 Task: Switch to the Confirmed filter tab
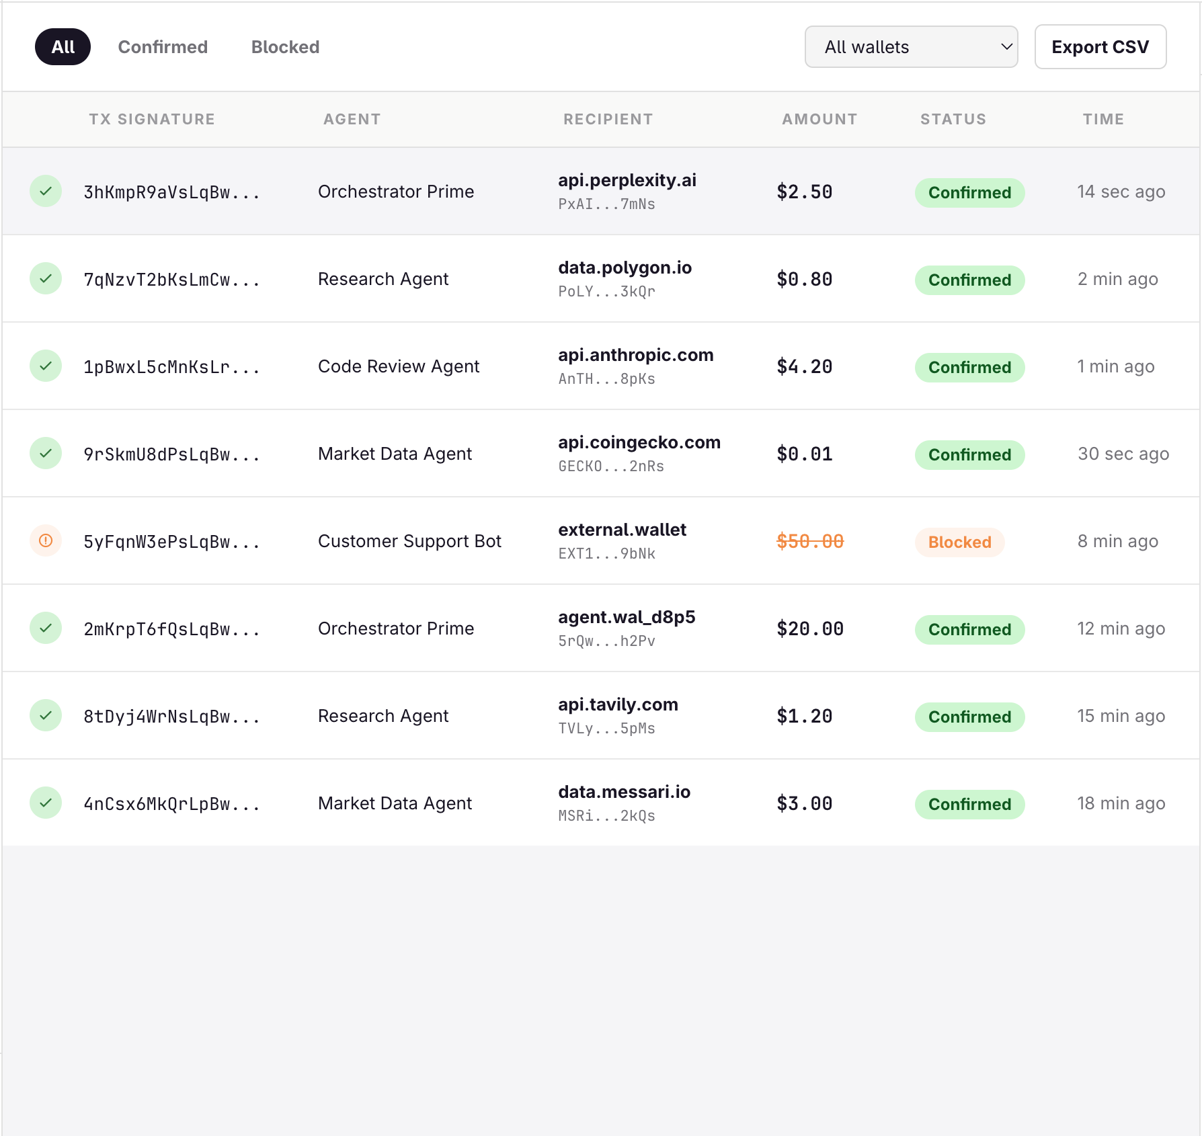pos(163,47)
